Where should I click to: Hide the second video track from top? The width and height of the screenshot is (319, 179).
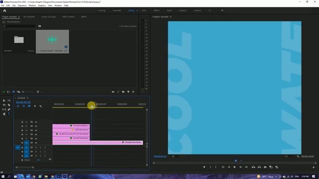coord(36,126)
